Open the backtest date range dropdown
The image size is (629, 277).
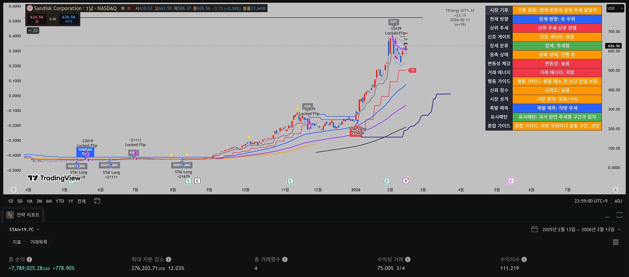576,229
